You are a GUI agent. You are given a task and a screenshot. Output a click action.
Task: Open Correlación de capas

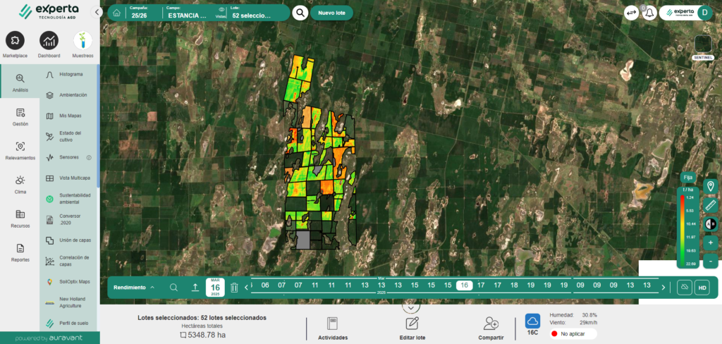point(68,261)
